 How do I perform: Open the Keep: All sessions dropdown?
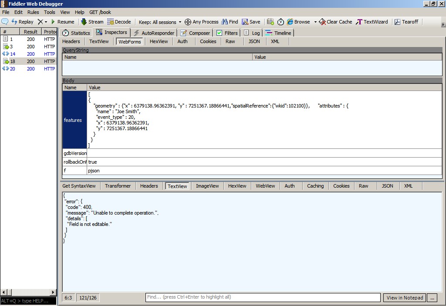[160, 22]
